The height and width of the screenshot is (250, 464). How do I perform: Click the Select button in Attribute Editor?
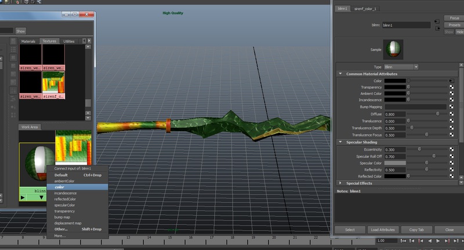350,230
